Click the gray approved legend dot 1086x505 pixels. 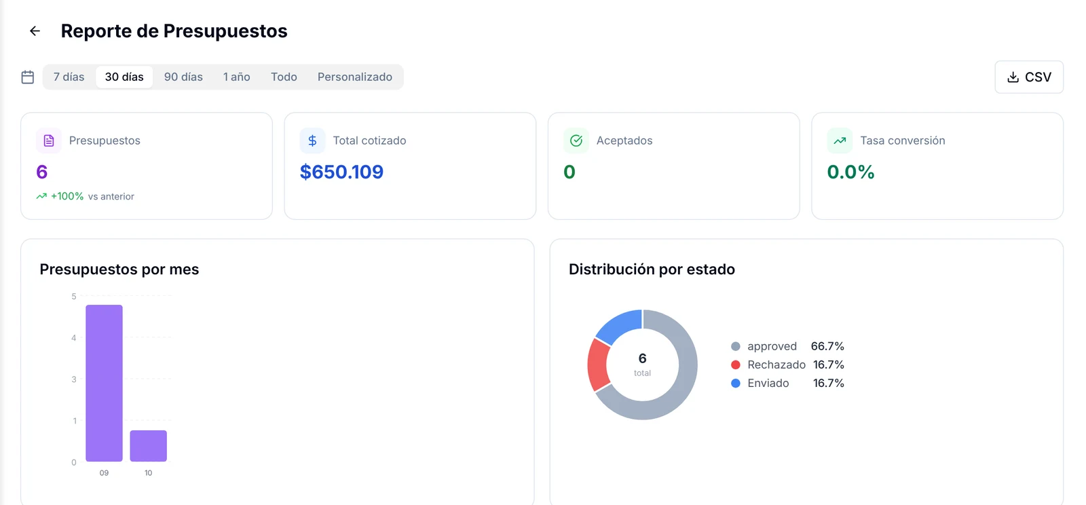pyautogui.click(x=735, y=346)
